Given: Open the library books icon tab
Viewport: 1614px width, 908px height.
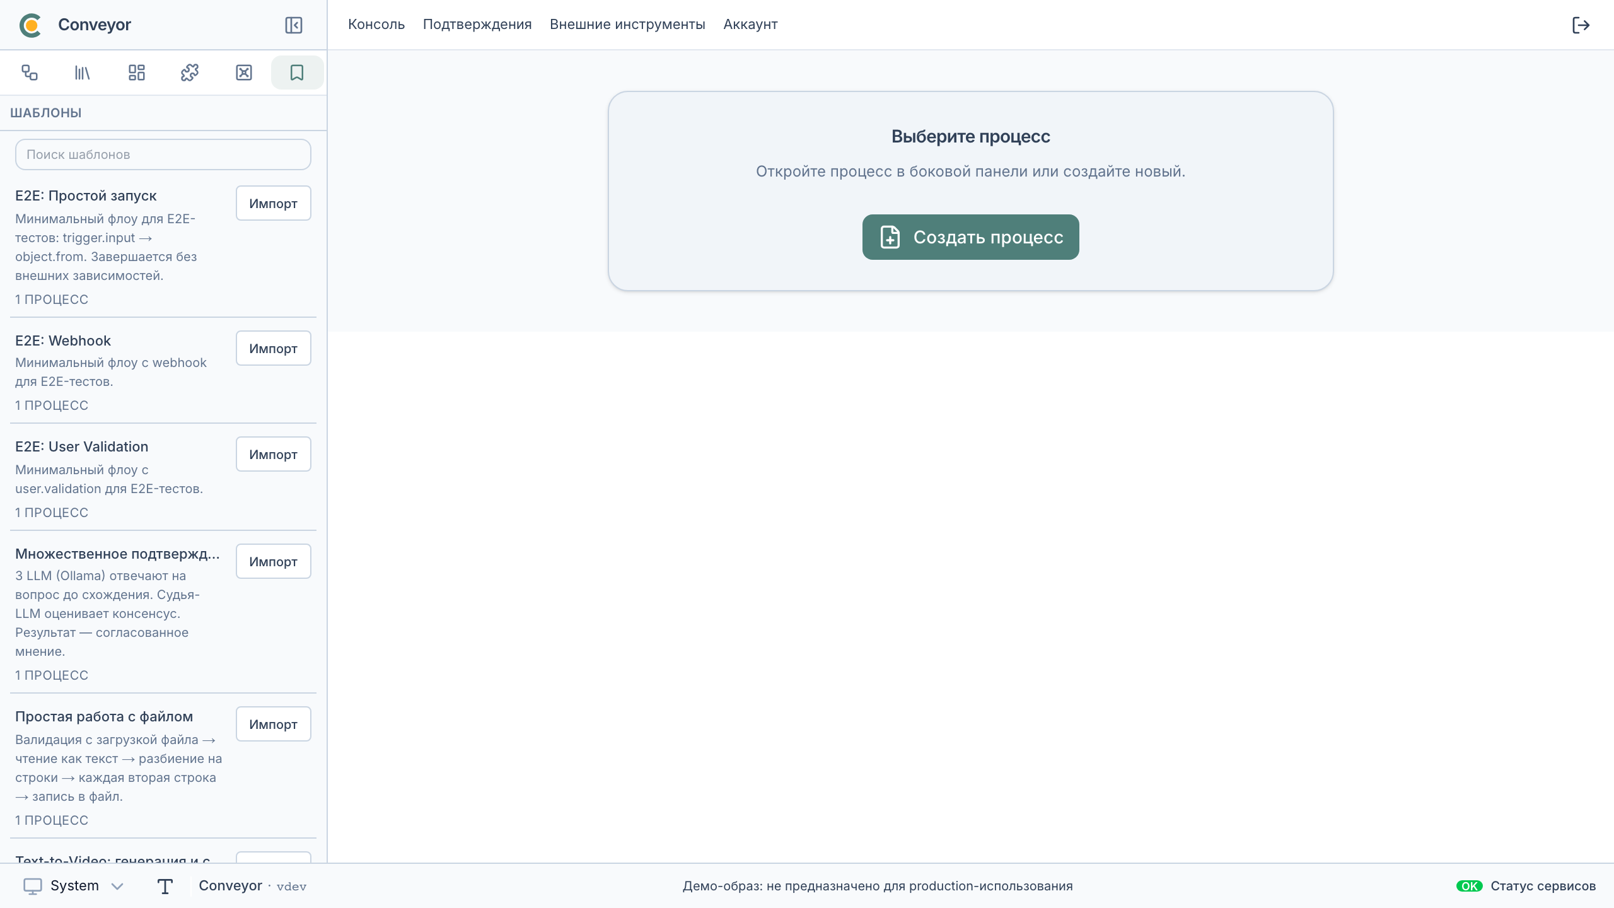Looking at the screenshot, I should [x=83, y=73].
